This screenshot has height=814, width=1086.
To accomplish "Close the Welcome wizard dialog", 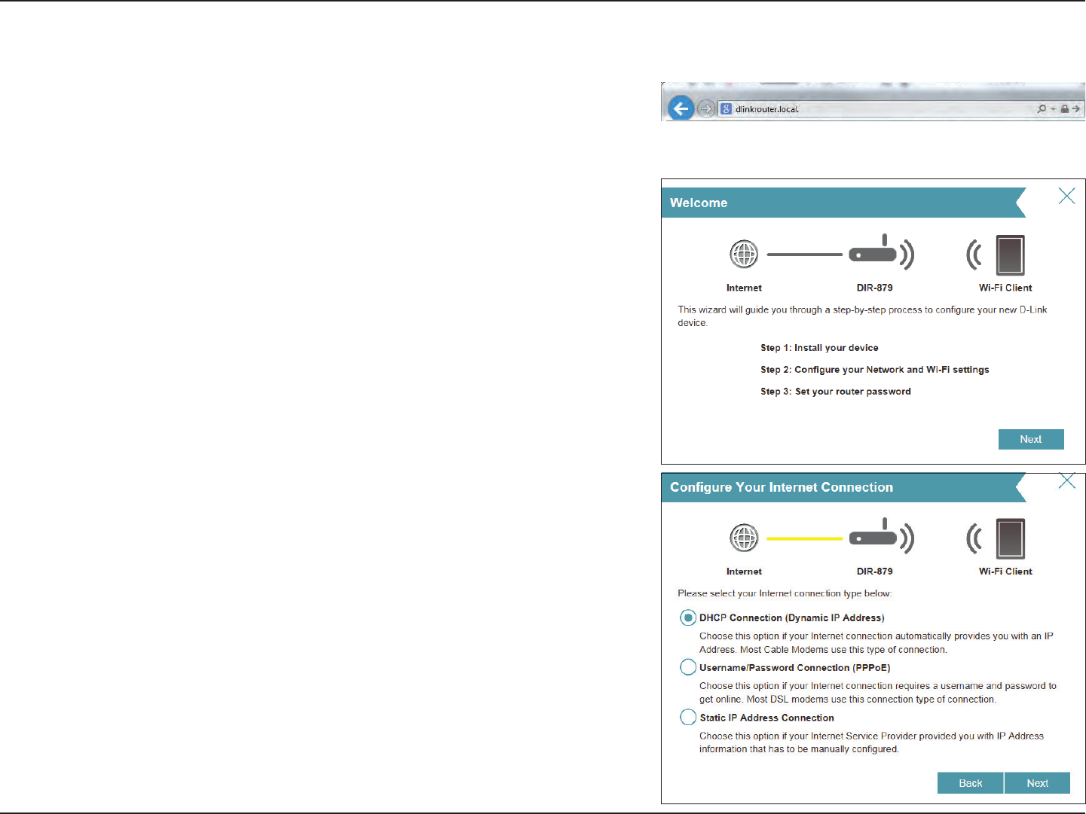I will click(x=1067, y=196).
